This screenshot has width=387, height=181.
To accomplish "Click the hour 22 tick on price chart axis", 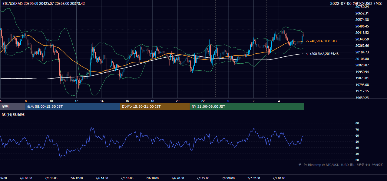I will click(x=203, y=101).
